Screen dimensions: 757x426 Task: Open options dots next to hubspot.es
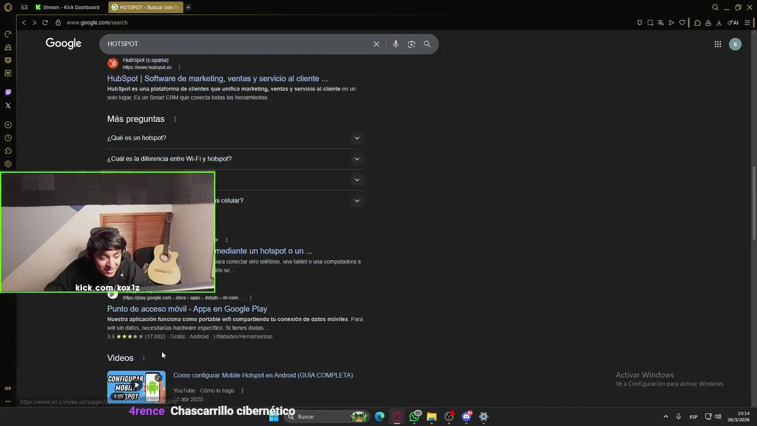[179, 67]
